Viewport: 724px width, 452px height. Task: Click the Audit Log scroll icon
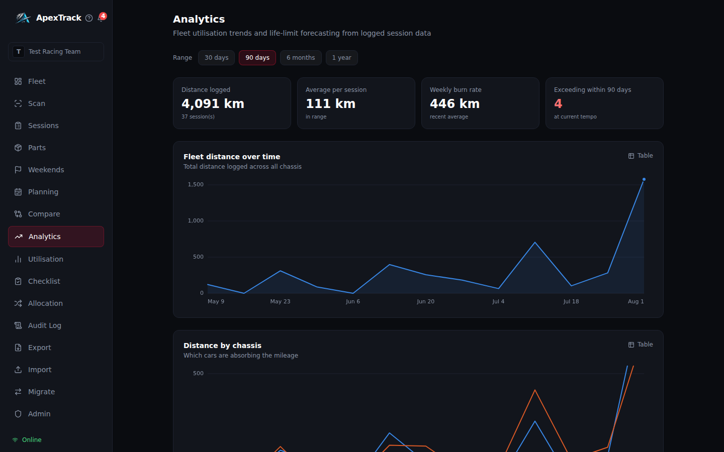click(x=18, y=325)
